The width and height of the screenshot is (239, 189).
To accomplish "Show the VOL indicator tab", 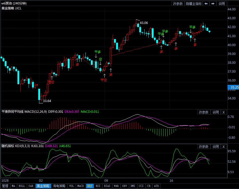I will [72, 186].
